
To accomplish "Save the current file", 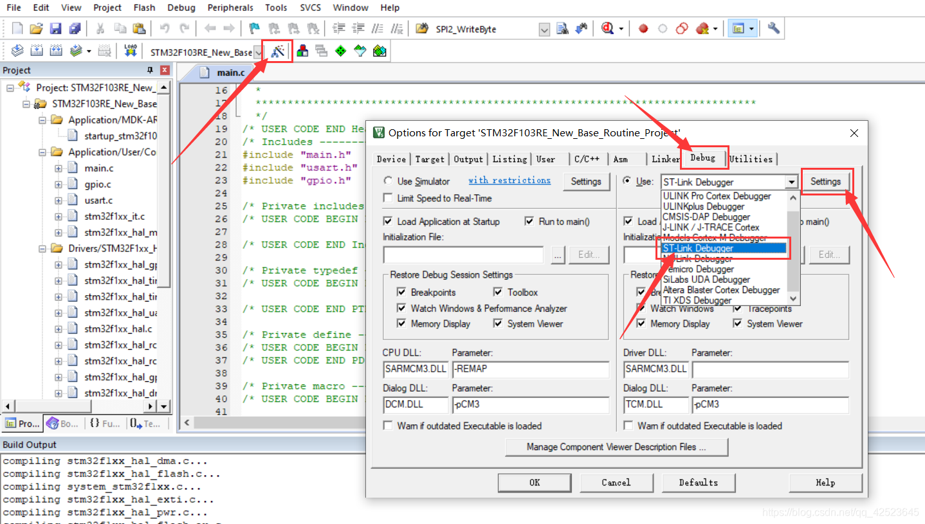I will coord(56,28).
